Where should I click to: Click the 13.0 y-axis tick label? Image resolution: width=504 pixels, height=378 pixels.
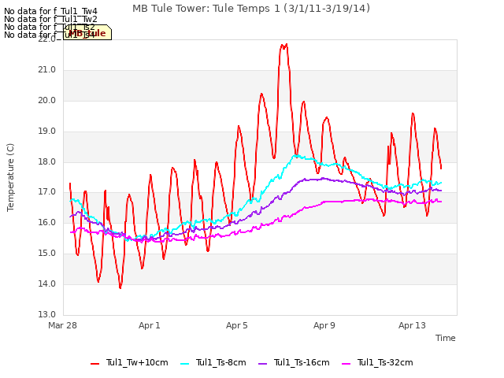[x=47, y=314]
